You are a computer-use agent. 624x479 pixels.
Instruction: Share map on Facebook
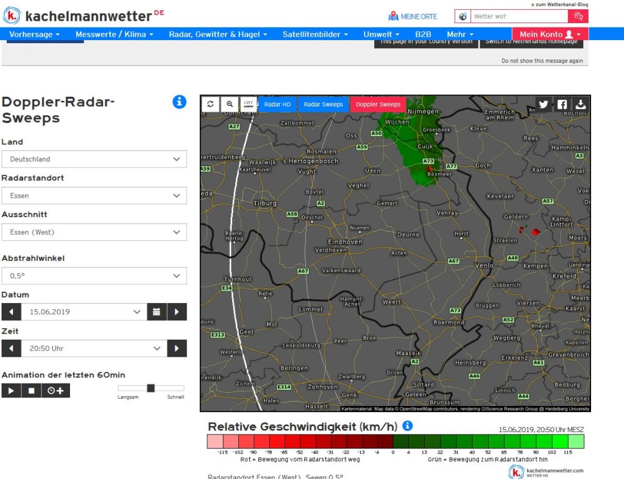562,105
